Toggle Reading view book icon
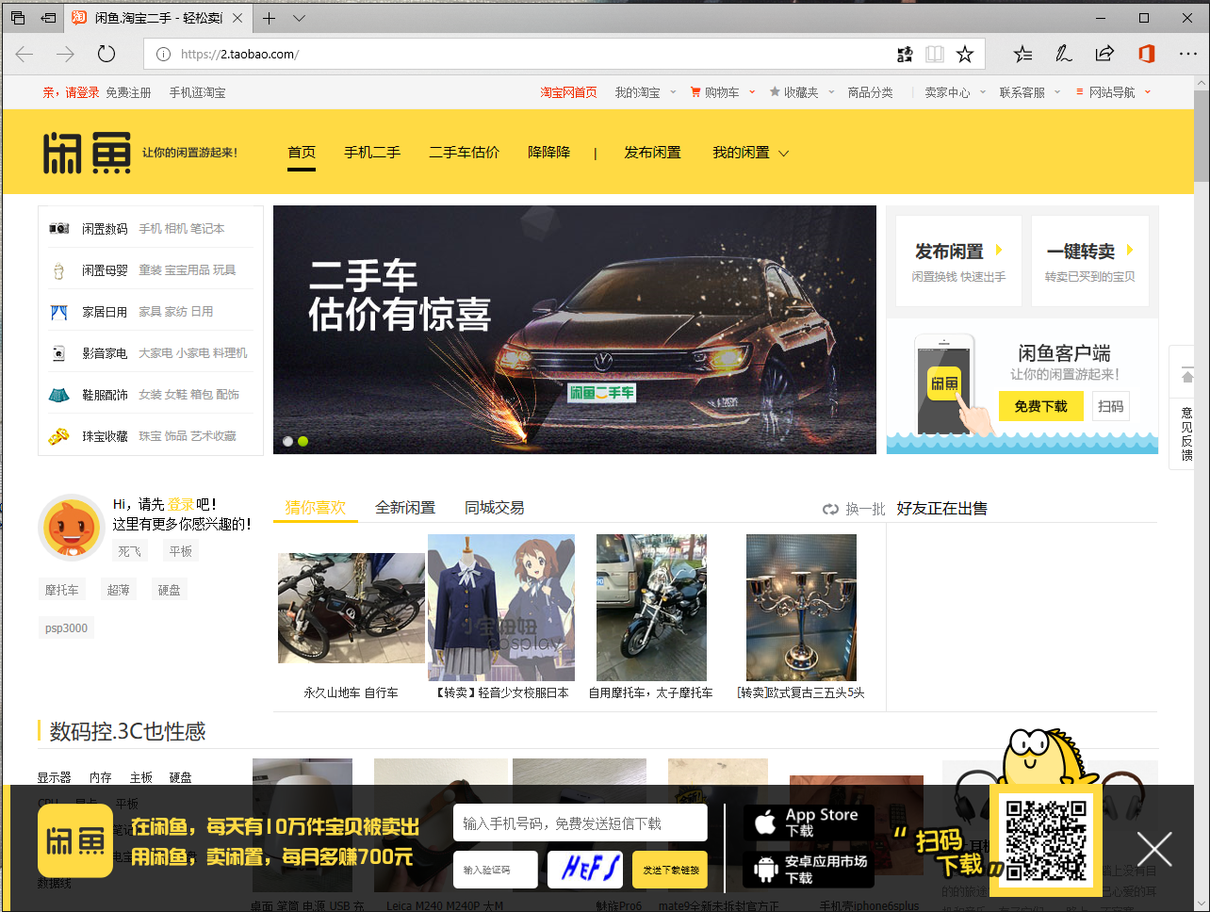Image resolution: width=1210 pixels, height=912 pixels. (935, 55)
